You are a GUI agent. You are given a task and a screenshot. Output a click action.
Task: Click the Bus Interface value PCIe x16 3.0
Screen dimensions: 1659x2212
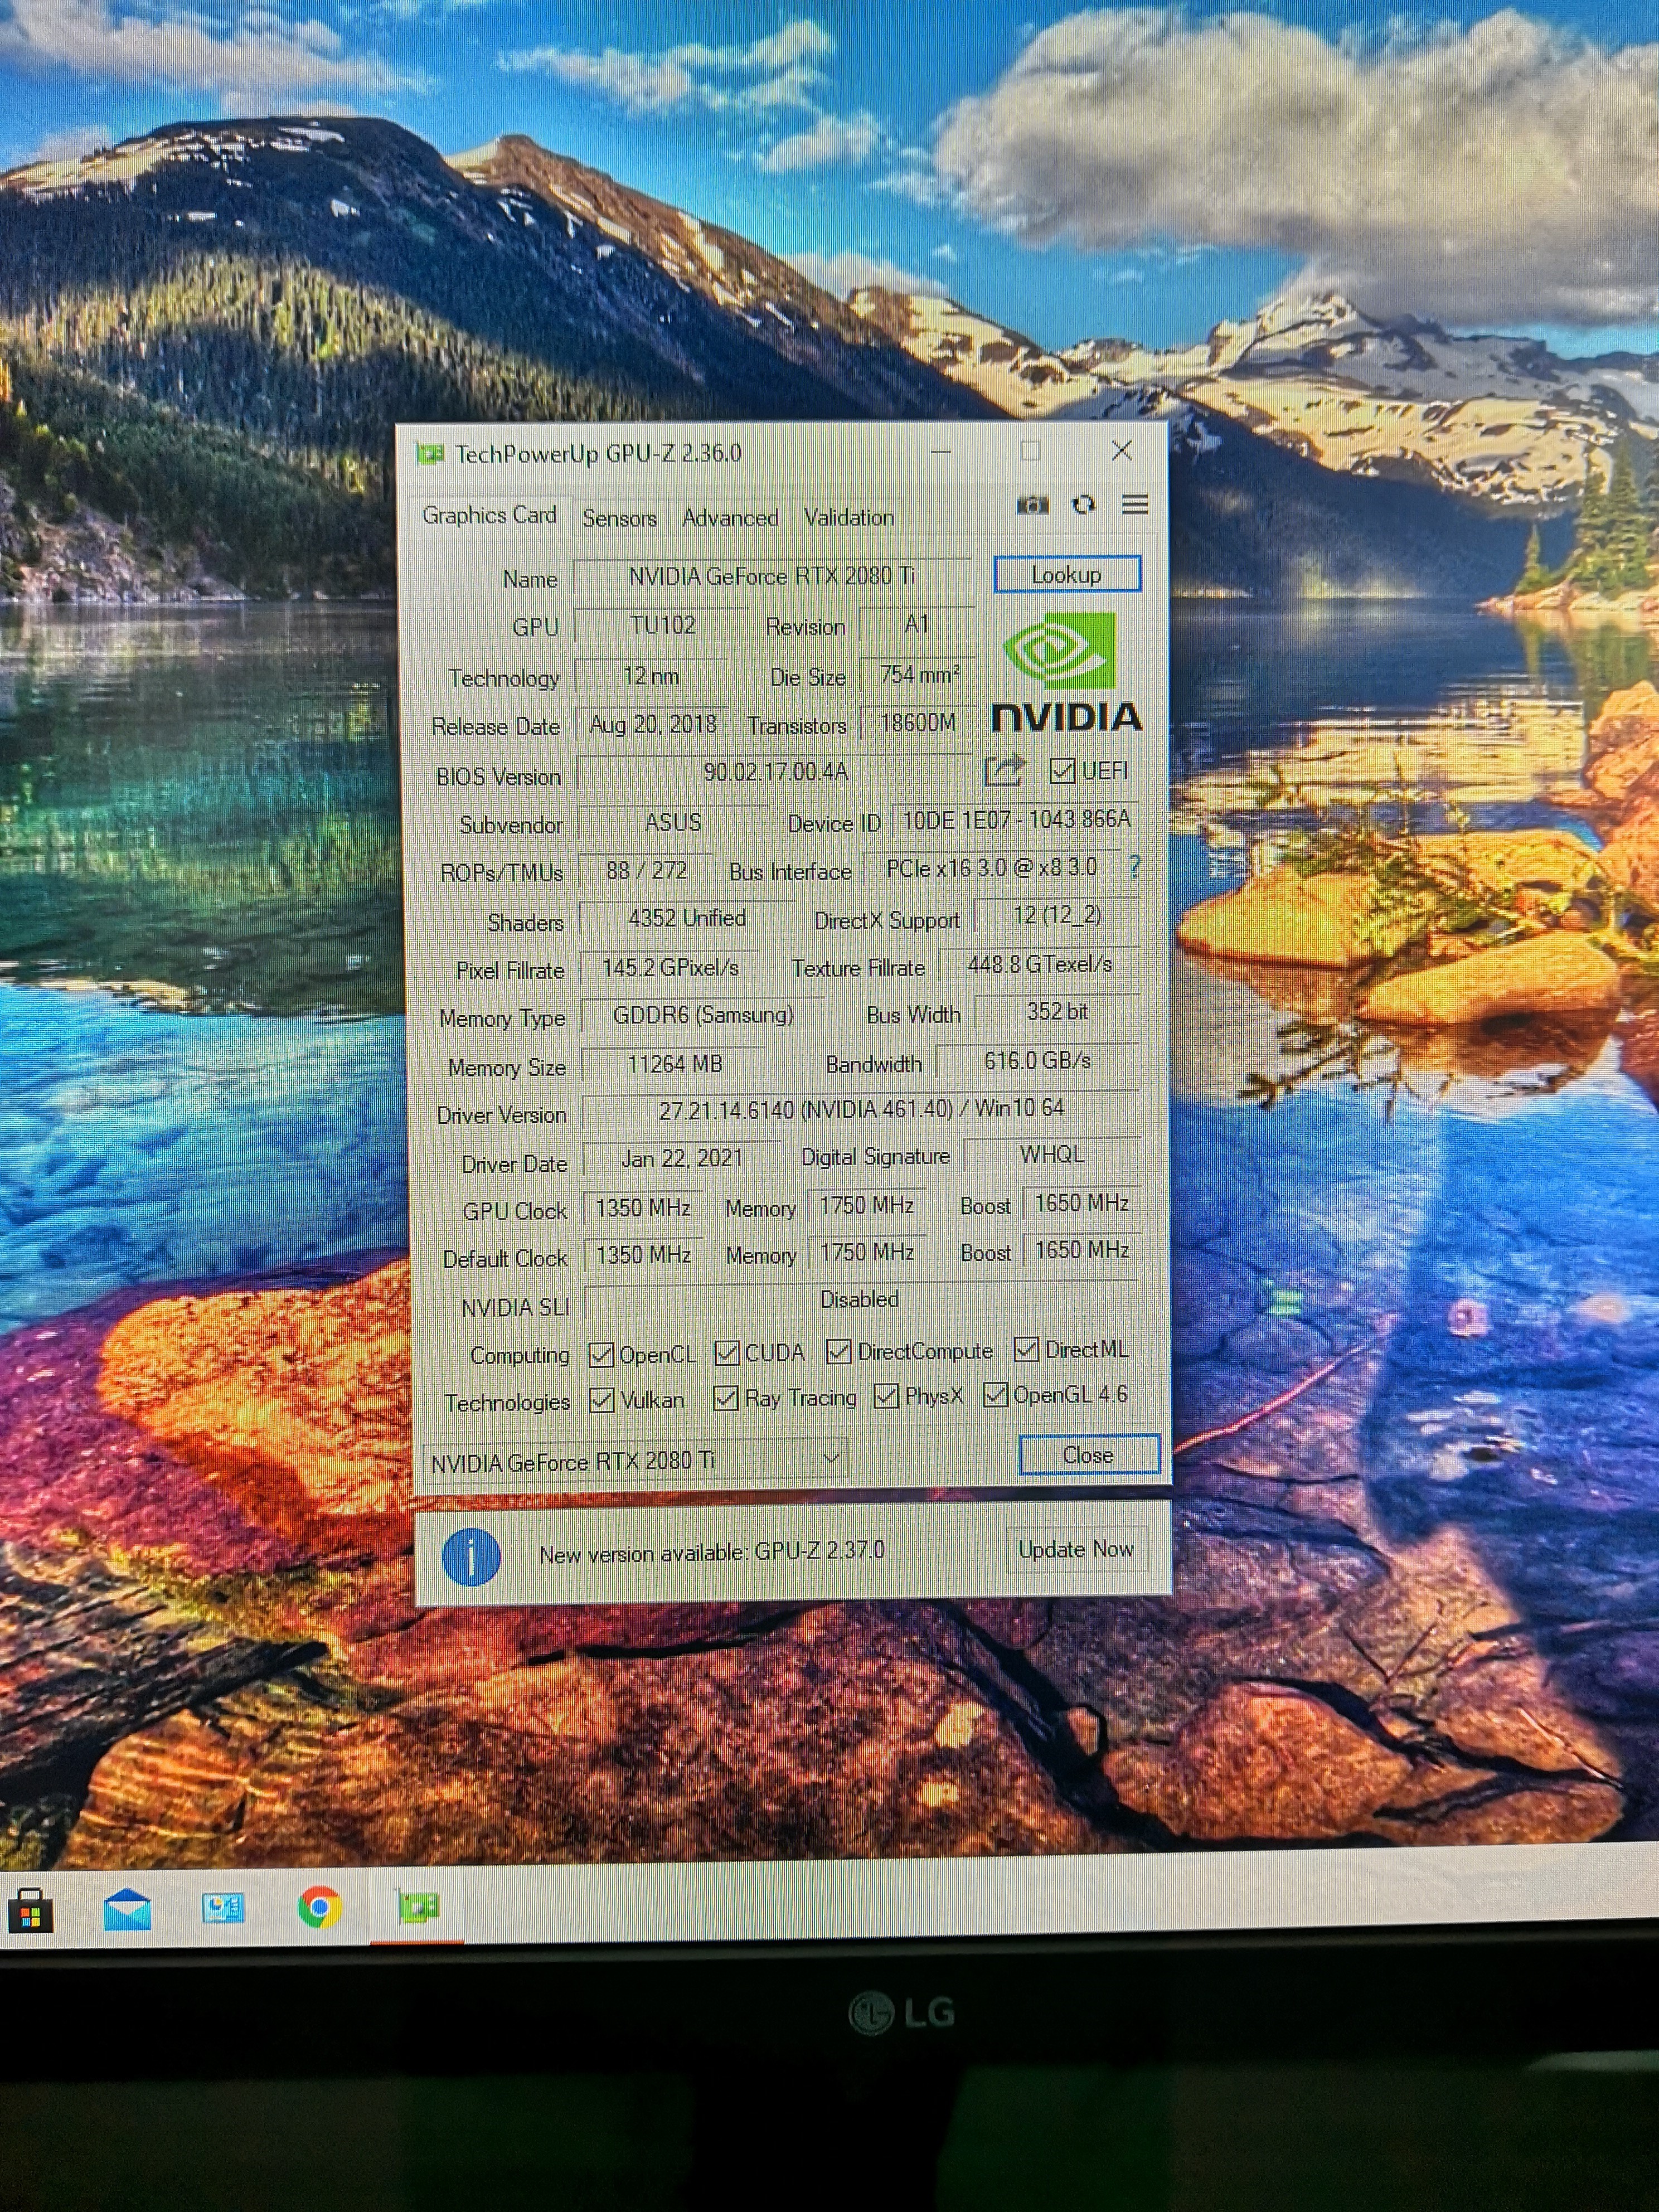pyautogui.click(x=991, y=868)
